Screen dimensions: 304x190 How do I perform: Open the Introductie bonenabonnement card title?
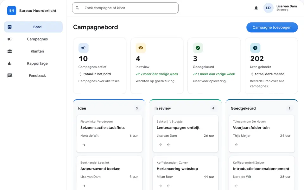click(261, 169)
